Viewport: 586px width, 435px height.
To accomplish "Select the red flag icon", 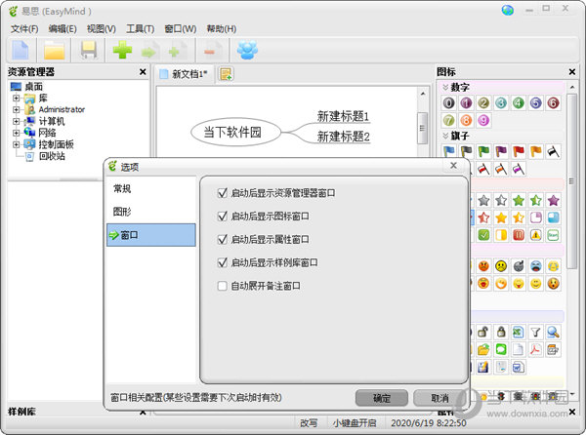I will pyautogui.click(x=518, y=151).
